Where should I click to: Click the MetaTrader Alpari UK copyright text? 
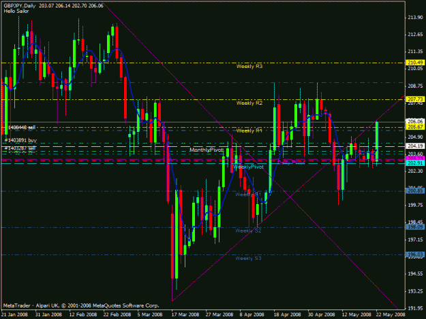81,305
